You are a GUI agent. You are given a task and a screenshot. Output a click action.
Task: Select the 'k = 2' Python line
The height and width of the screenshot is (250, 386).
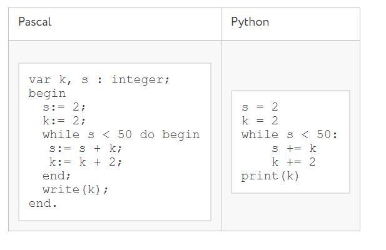(x=260, y=121)
